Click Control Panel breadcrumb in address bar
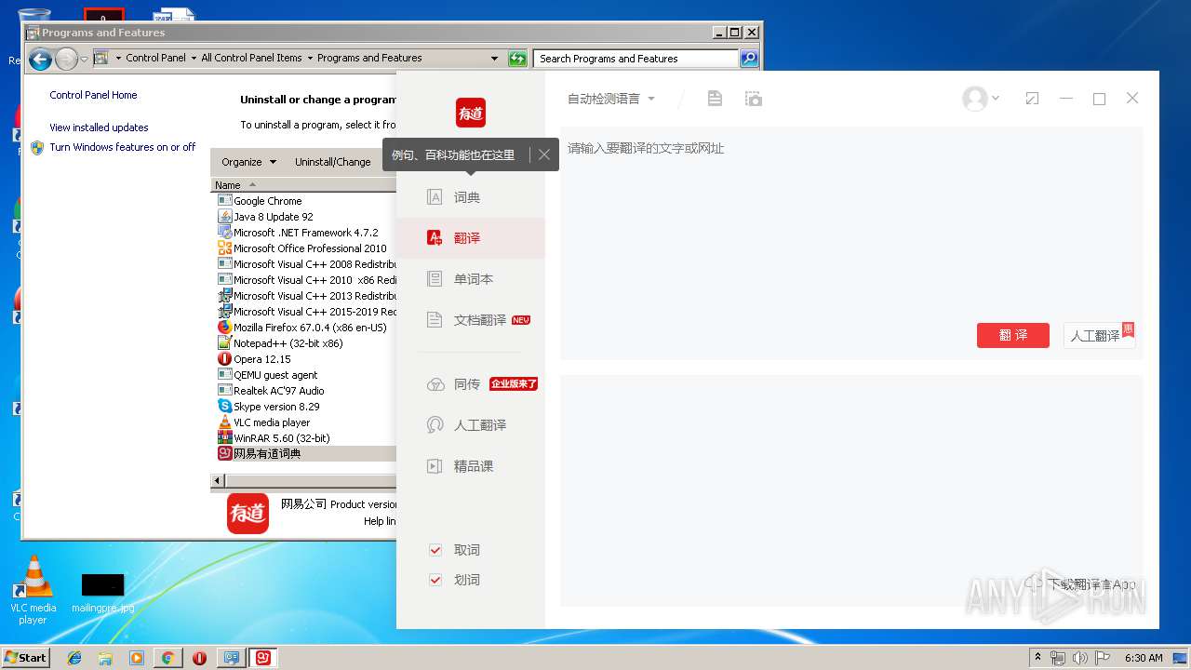1191x670 pixels. (155, 58)
